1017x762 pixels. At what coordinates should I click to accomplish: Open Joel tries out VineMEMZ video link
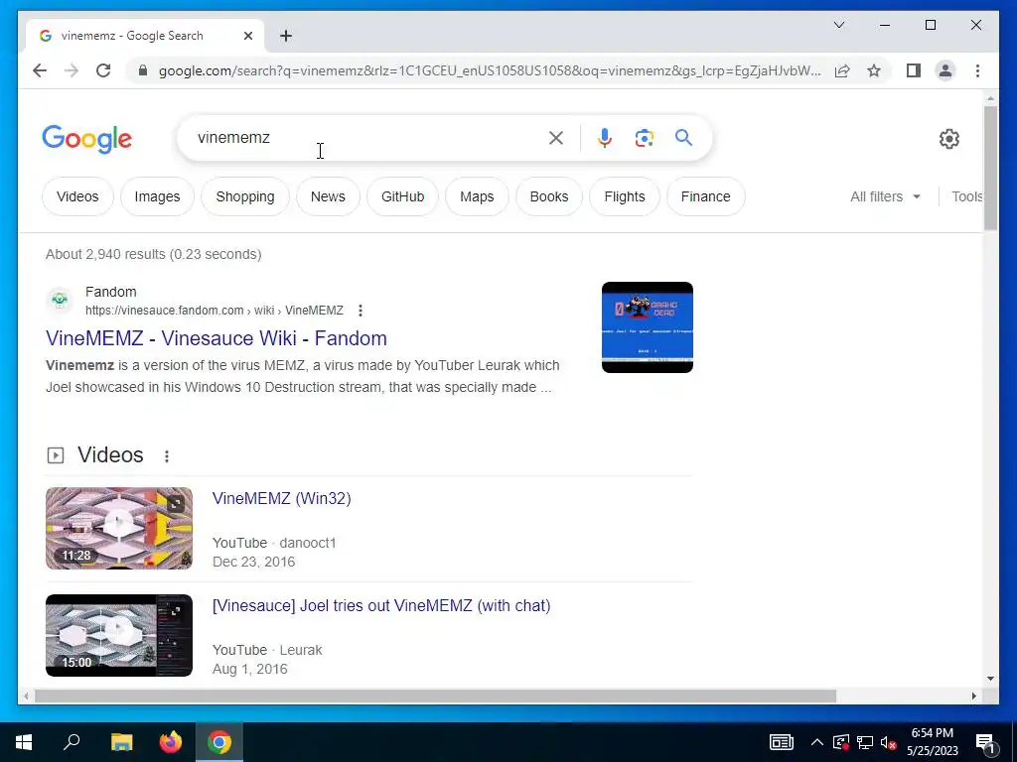click(x=381, y=606)
